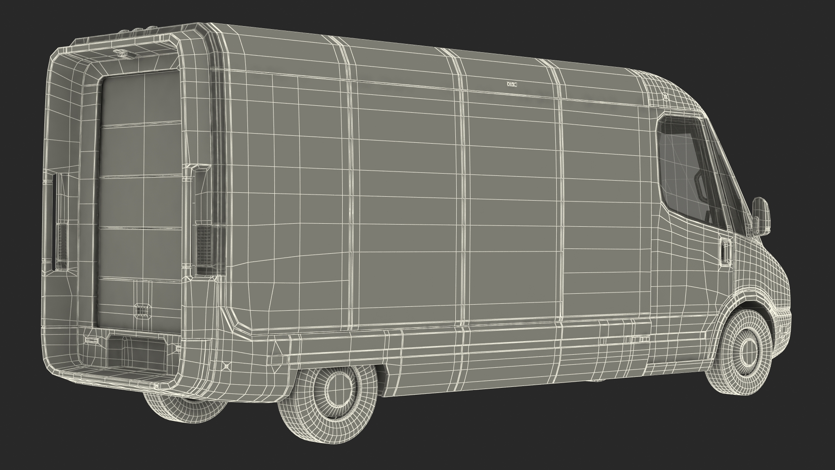Select the rear bumper step recess
Screen dimensions: 835x470
136,352
